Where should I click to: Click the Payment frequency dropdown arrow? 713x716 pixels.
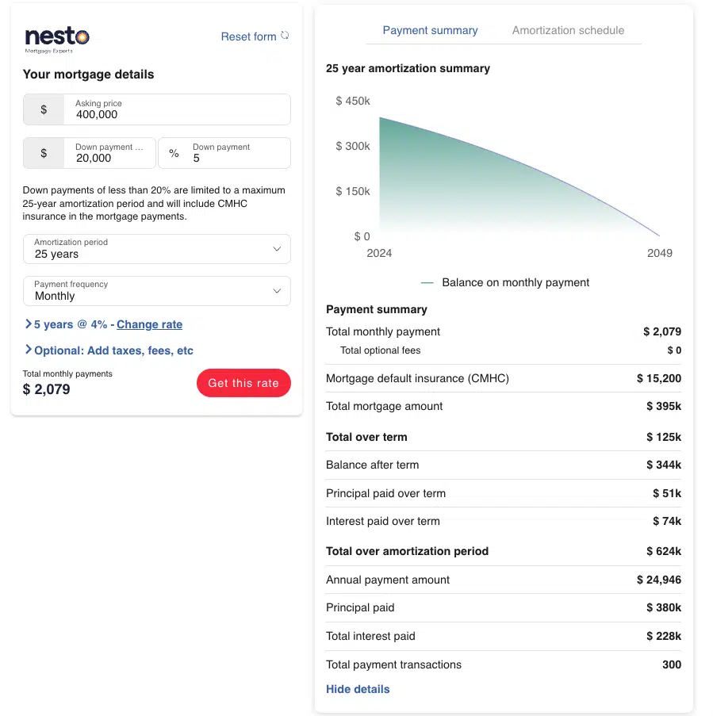277,291
